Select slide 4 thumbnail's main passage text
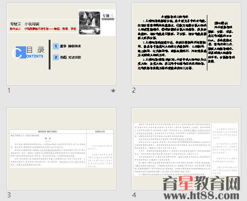This screenshot has height=201, width=247. (x=173, y=149)
